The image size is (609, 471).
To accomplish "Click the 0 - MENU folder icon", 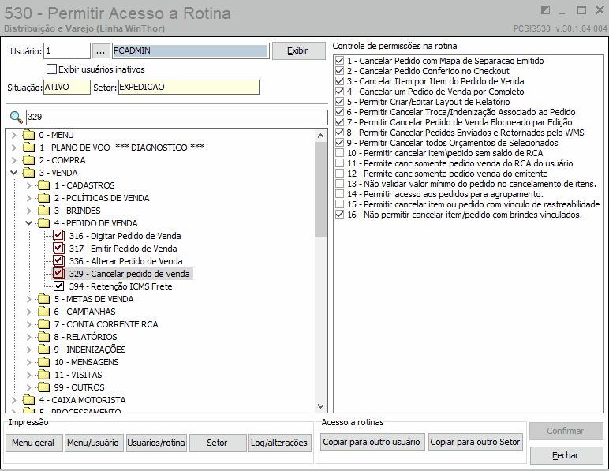I will tap(28, 135).
